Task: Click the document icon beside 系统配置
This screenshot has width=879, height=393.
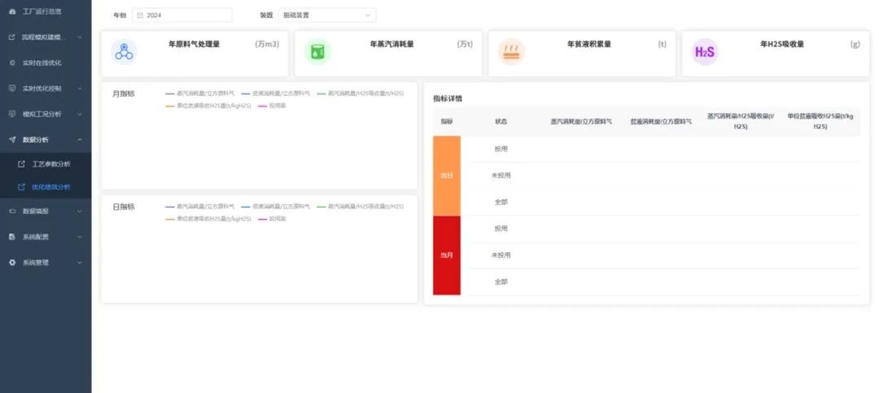Action: (12, 237)
